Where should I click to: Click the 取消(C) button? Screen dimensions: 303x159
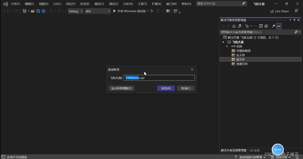(186, 88)
